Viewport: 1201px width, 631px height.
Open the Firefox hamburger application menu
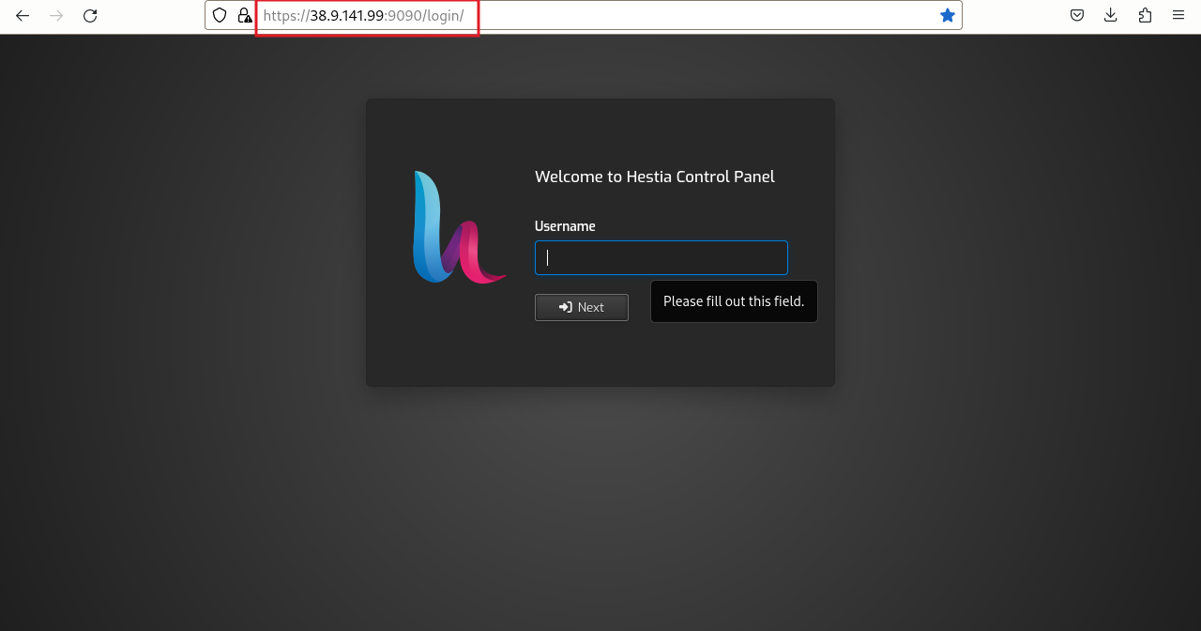(x=1178, y=15)
